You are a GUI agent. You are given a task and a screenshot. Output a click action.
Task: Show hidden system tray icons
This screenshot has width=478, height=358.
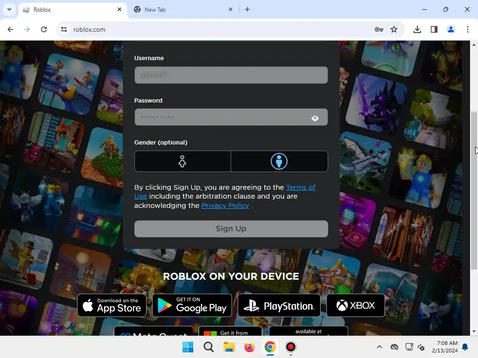click(379, 347)
